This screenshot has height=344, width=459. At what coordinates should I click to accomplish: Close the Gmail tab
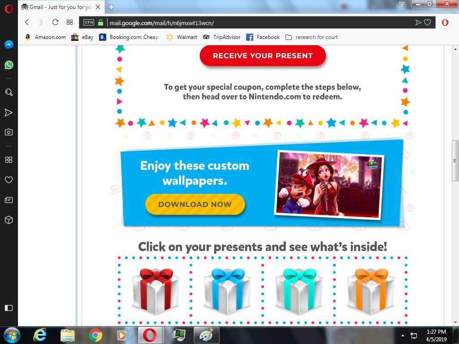point(98,7)
